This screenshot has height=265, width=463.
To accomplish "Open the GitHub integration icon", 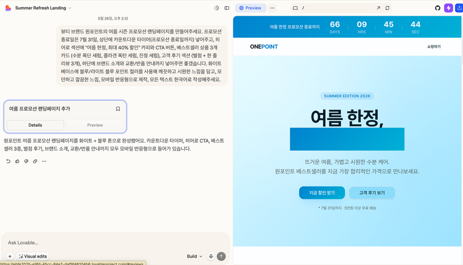I will pos(438,8).
